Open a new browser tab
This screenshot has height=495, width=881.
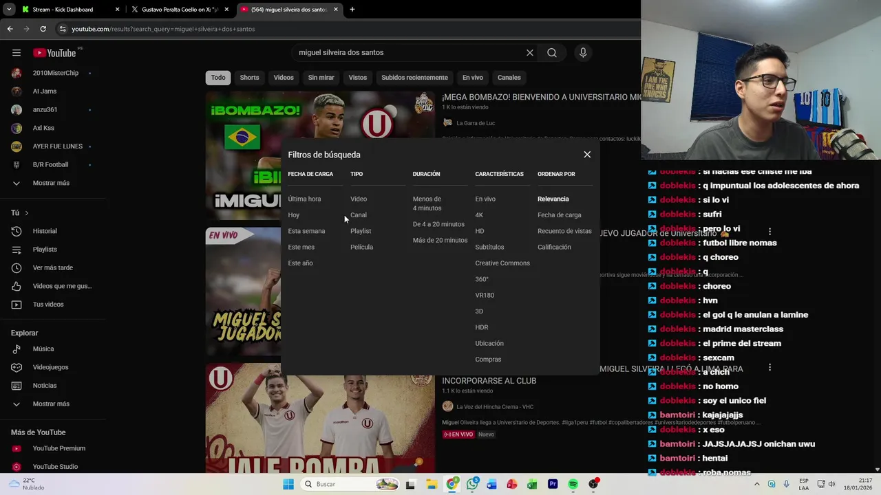click(352, 10)
